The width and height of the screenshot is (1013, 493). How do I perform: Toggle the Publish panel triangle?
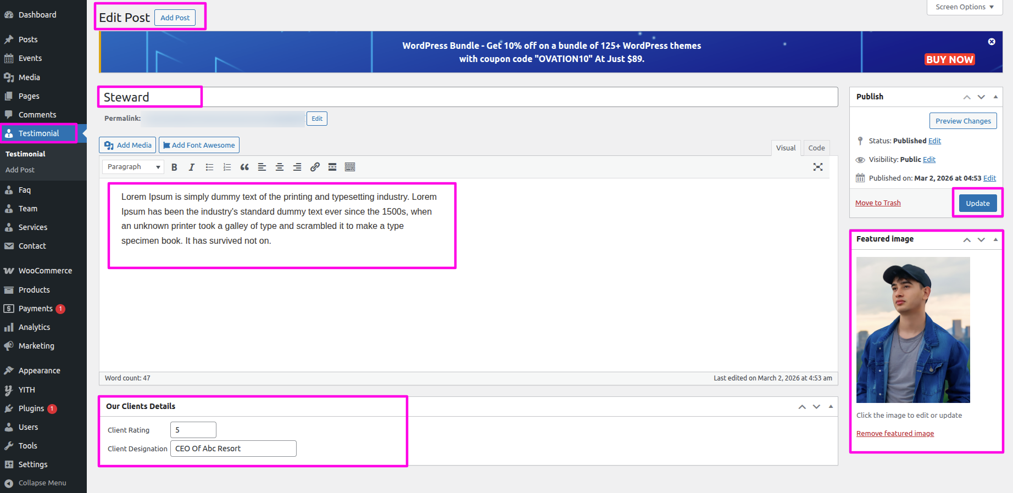[995, 97]
